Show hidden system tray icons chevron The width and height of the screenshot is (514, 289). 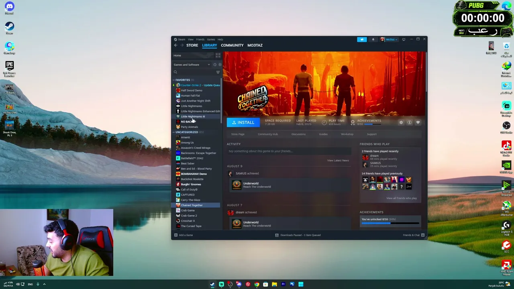coord(44,284)
